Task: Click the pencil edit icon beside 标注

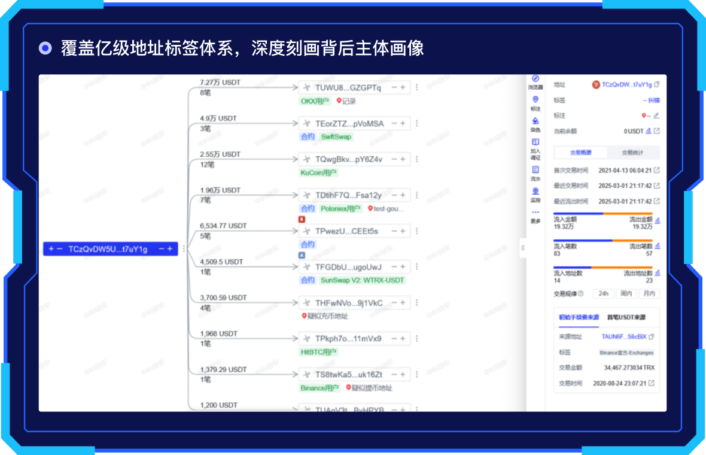Action: click(656, 116)
